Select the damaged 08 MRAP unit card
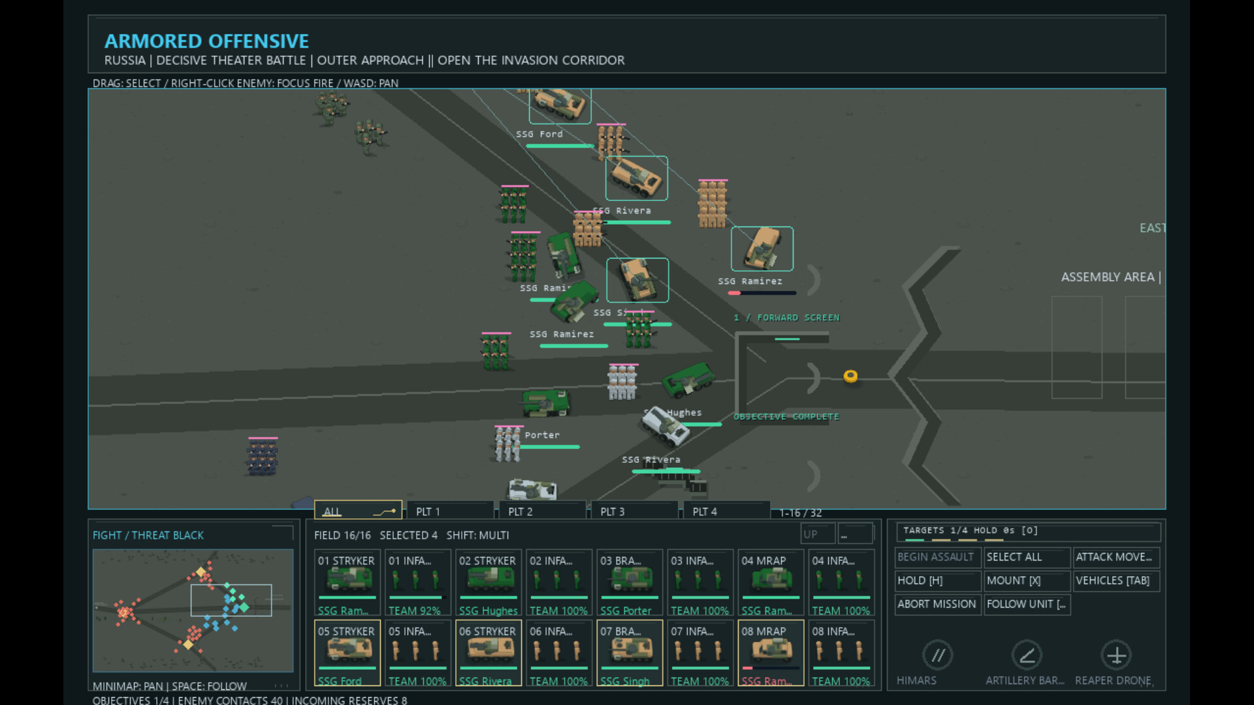Screen dimensions: 1254x705 [771, 653]
